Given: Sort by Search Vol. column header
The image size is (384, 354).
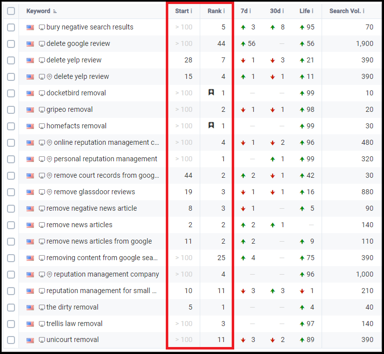Looking at the screenshot, I should pyautogui.click(x=345, y=11).
